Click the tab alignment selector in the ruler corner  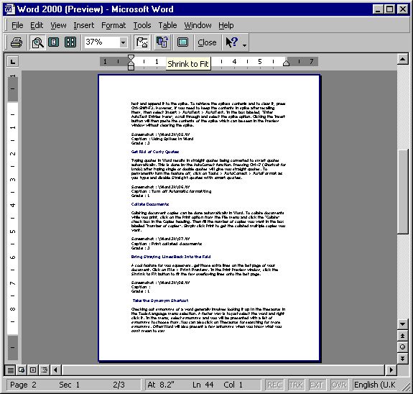(x=13, y=62)
